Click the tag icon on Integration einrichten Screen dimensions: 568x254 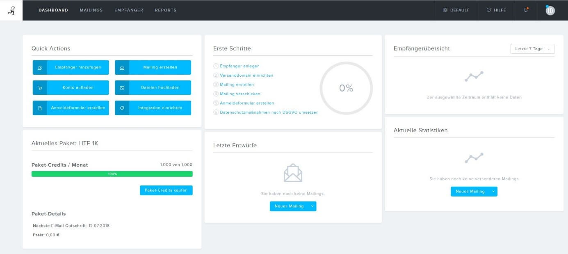(123, 108)
